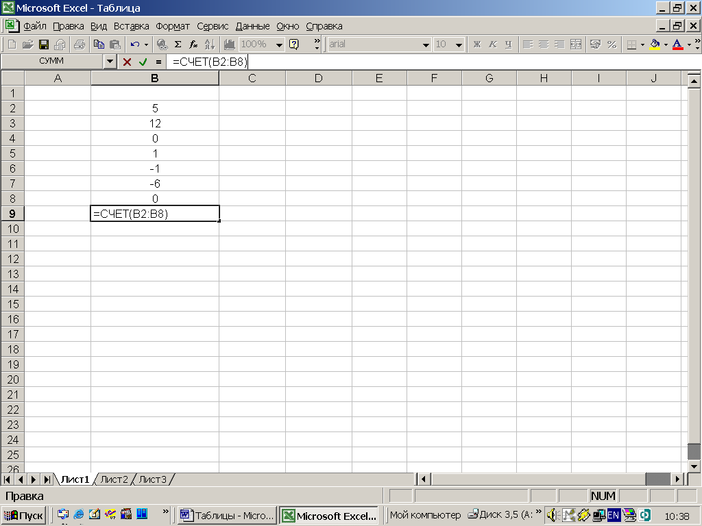Screen dimensions: 702x526
Task: Select cell B7 containing -6
Action: tap(155, 184)
